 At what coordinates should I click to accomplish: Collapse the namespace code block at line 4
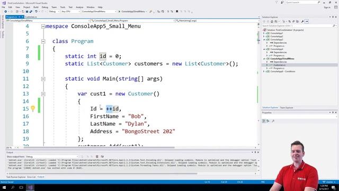pyautogui.click(x=43, y=27)
